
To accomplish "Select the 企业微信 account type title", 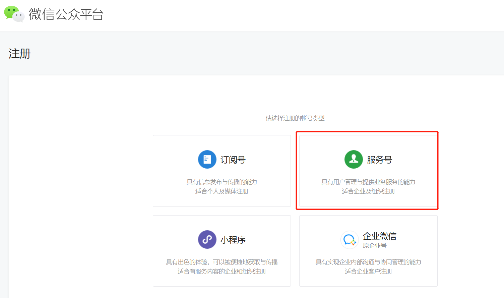I will point(379,236).
